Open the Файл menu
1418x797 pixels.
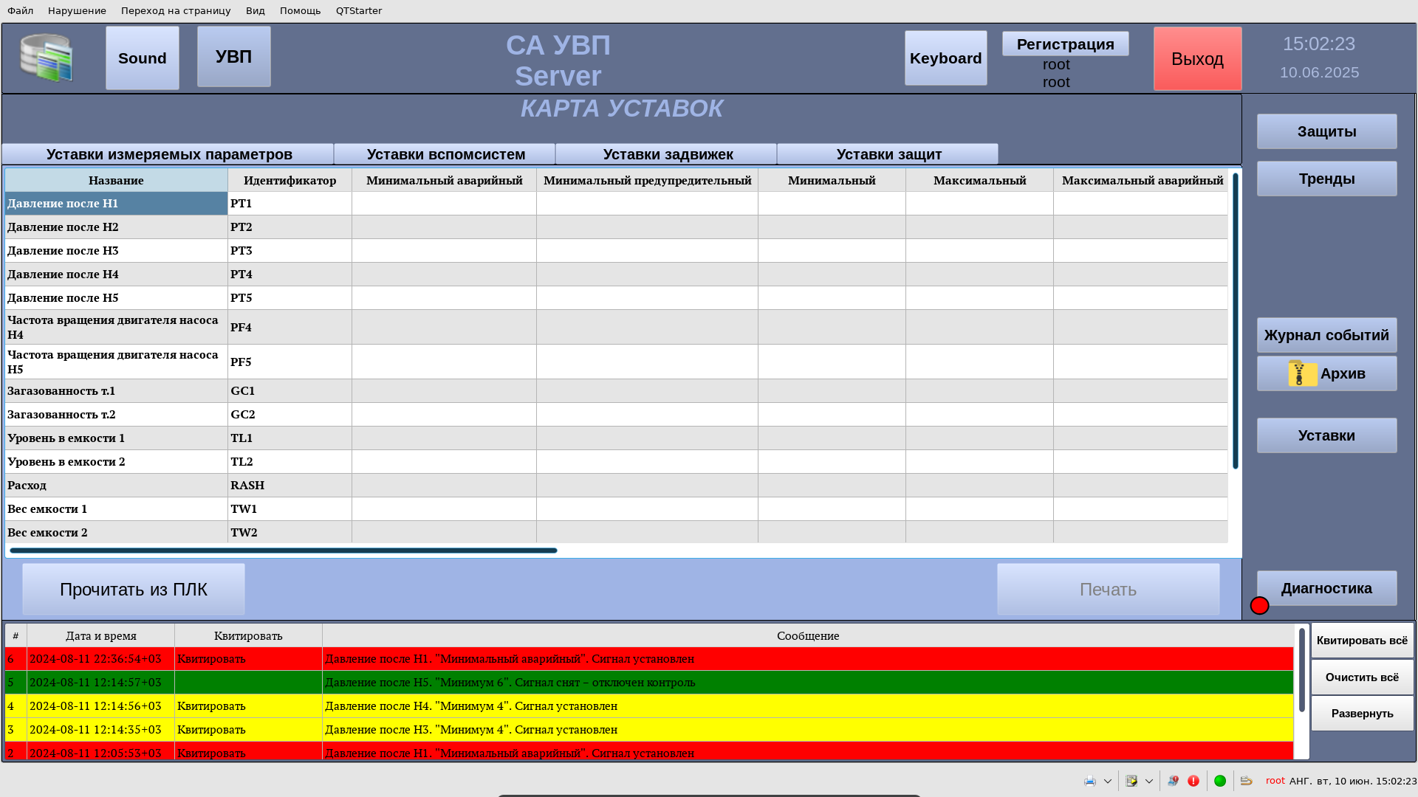point(20,11)
